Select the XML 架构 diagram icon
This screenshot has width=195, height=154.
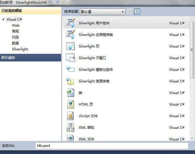click(x=70, y=127)
